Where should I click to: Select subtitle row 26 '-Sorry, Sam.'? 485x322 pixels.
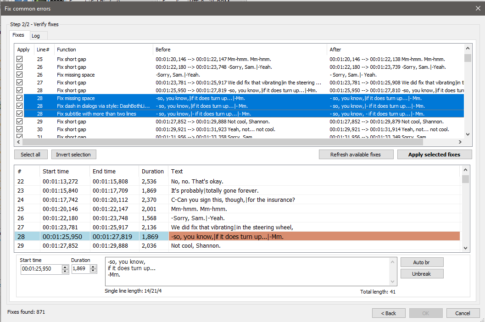237,218
